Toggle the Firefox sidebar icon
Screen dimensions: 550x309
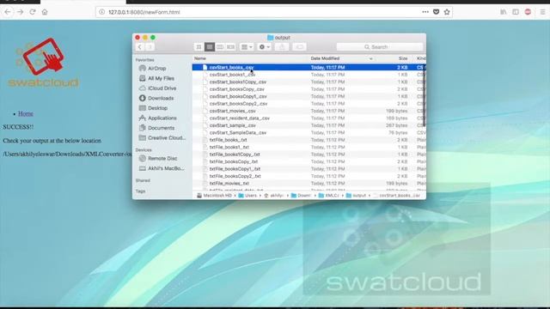pos(516,12)
